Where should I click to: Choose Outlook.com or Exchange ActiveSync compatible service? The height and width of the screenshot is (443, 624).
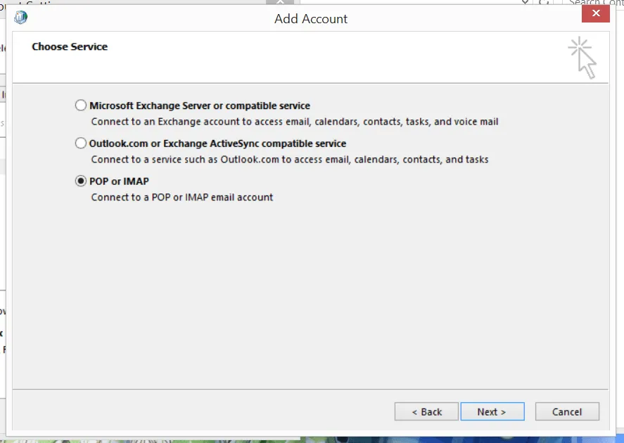click(x=81, y=143)
